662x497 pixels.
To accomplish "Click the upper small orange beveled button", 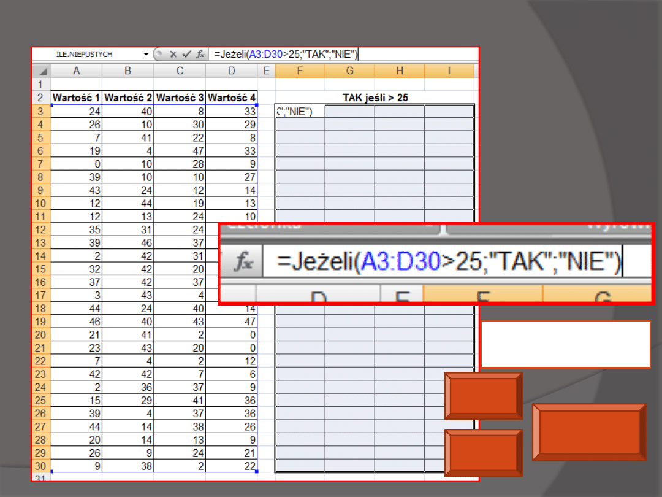I will pyautogui.click(x=484, y=396).
